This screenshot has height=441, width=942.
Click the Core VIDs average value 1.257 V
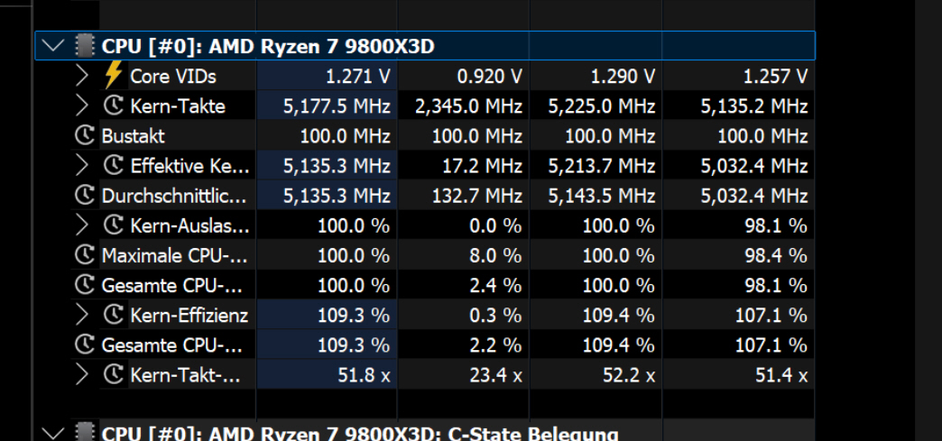[x=774, y=77]
